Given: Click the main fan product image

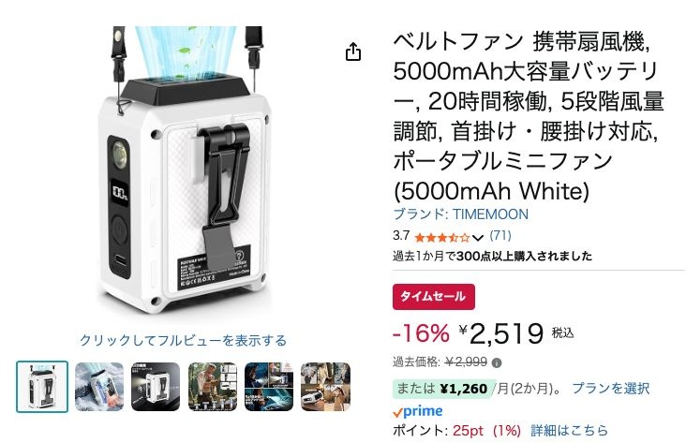Looking at the screenshot, I should click(x=184, y=169).
